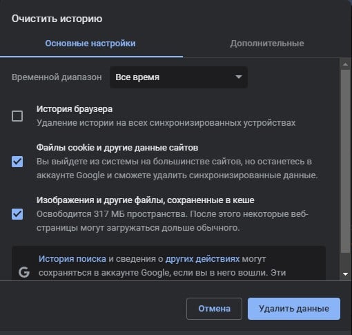
Task: Select the Основные настройки tab
Action: [90, 44]
